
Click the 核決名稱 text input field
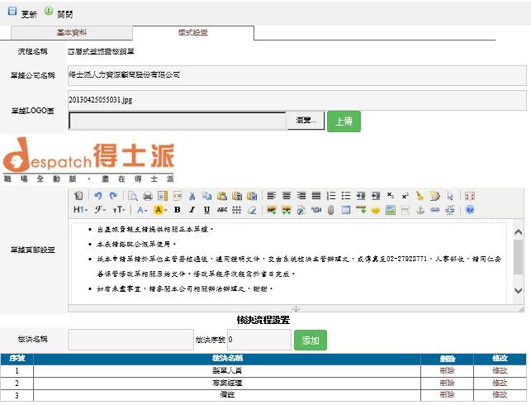[130, 340]
